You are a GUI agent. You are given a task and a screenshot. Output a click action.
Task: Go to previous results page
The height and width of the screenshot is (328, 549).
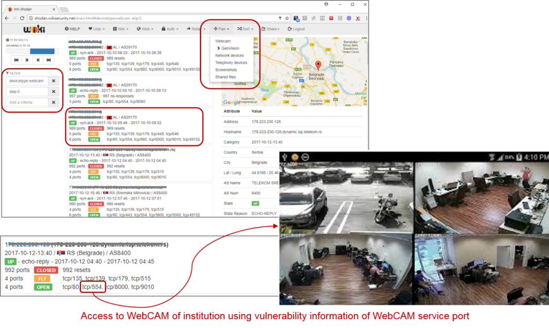click(27, 60)
